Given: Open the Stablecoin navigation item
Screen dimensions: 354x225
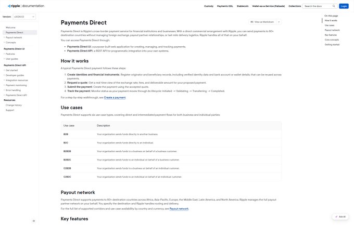Looking at the screenshot, I should click(x=243, y=6).
